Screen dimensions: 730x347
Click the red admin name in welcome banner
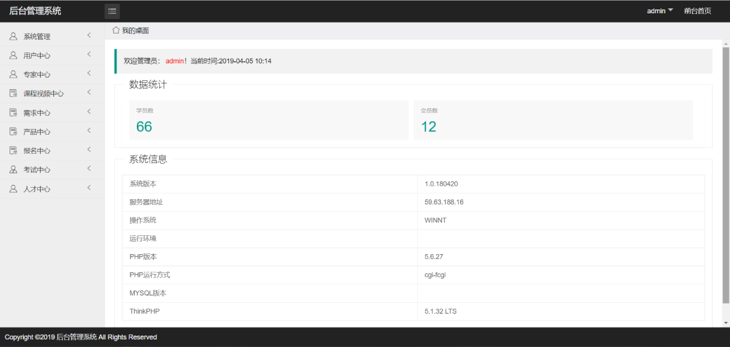coord(175,61)
